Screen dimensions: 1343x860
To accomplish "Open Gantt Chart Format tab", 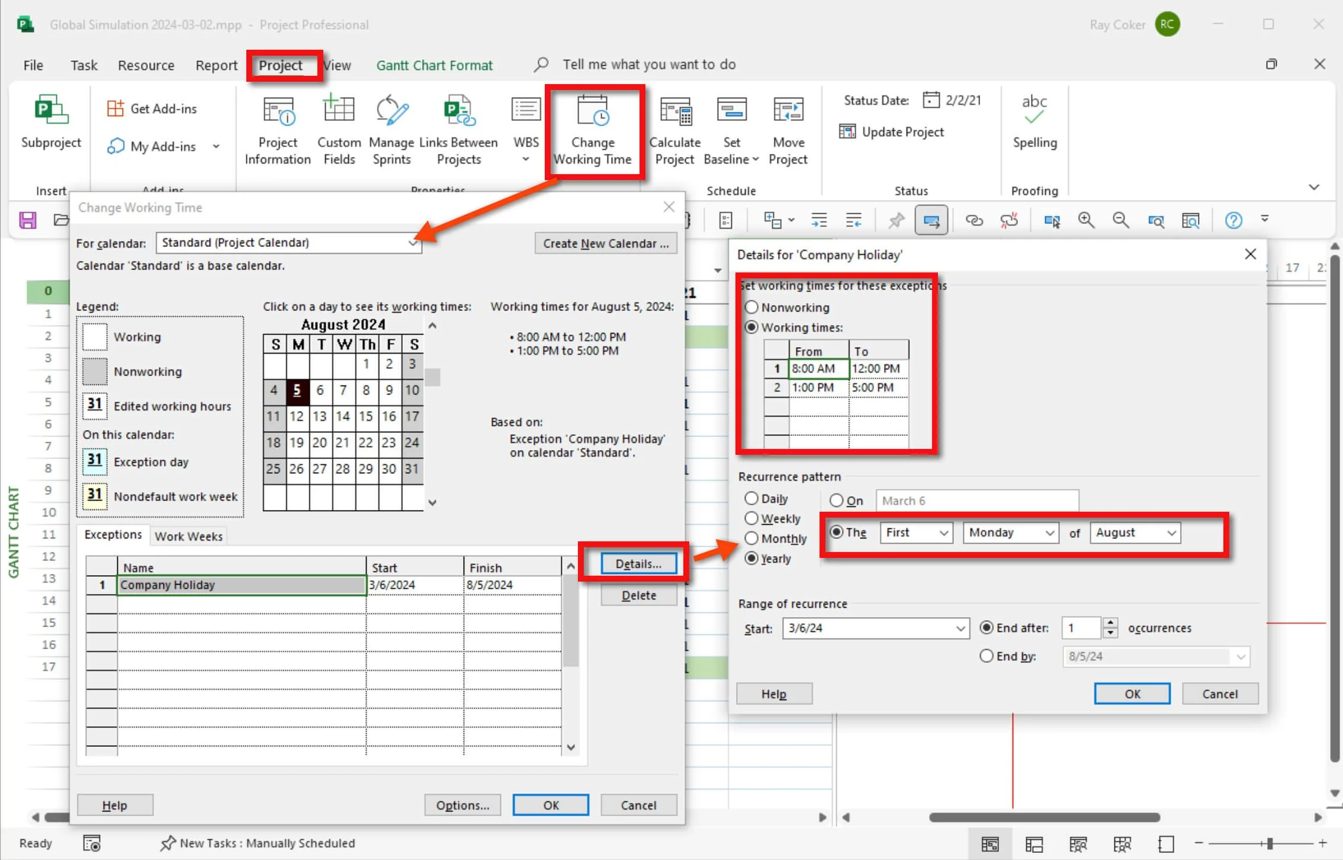I will coord(434,65).
